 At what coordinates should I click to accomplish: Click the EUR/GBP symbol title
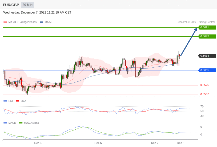click(x=11, y=5)
